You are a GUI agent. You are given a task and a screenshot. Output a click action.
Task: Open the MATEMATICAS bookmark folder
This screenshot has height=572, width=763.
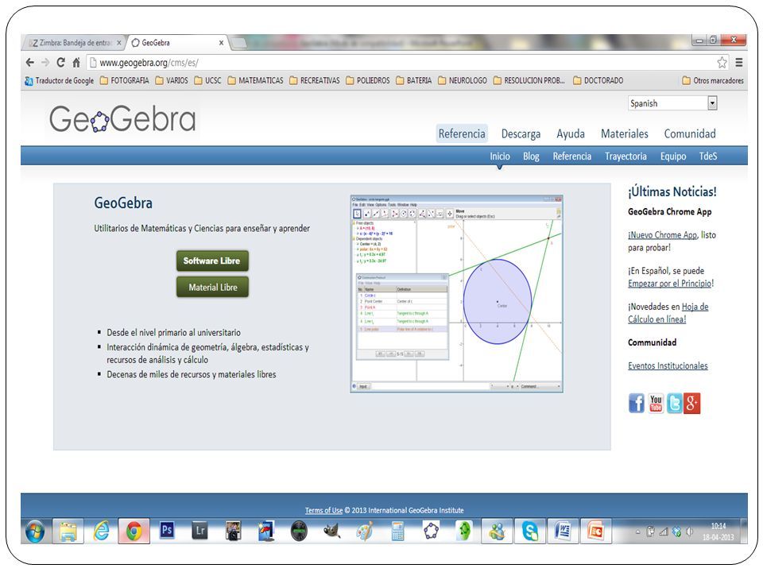255,80
